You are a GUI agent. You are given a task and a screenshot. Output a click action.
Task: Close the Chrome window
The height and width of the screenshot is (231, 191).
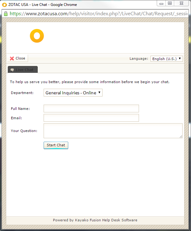pos(181,3)
